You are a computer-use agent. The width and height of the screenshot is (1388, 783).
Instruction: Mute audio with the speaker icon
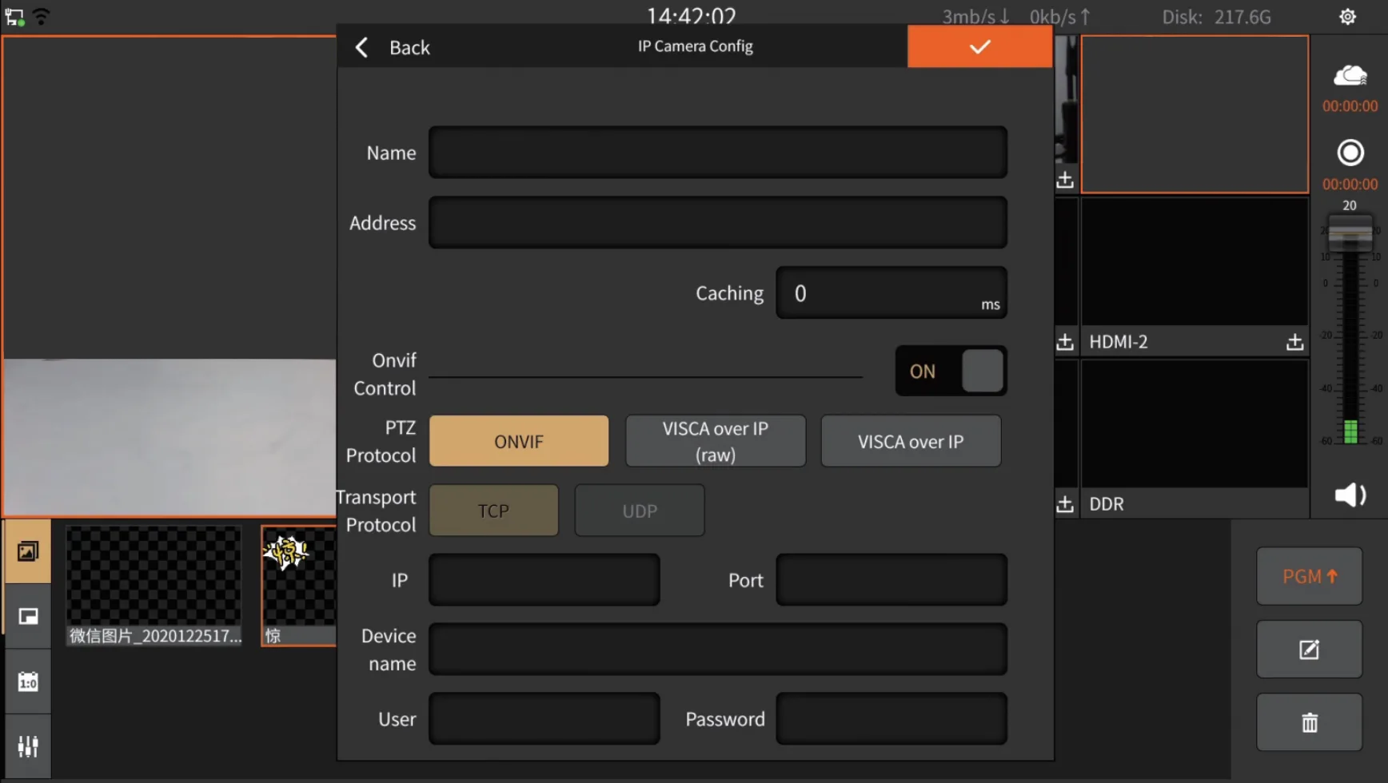pyautogui.click(x=1350, y=495)
